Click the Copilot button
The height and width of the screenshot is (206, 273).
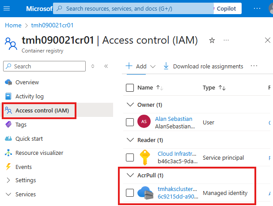[x=226, y=8]
